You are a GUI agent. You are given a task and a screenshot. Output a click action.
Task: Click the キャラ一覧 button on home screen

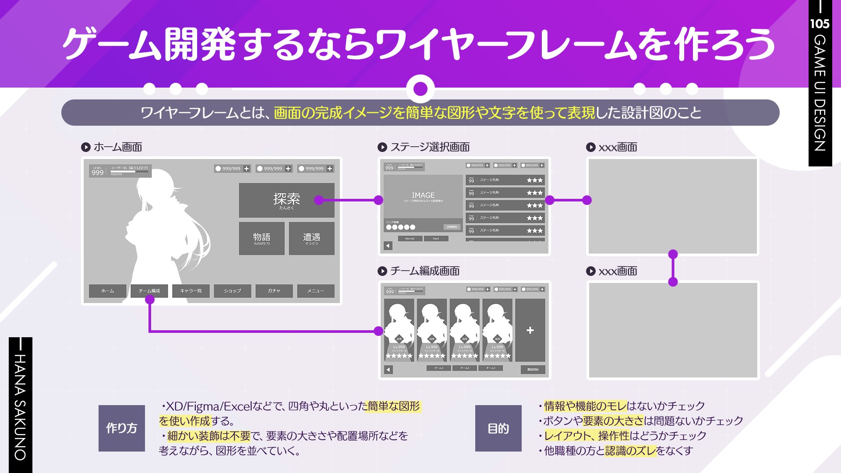191,291
